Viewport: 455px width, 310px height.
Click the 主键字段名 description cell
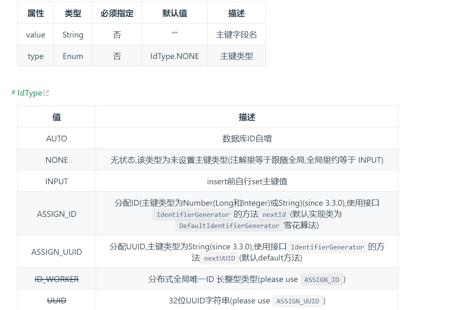(x=236, y=35)
